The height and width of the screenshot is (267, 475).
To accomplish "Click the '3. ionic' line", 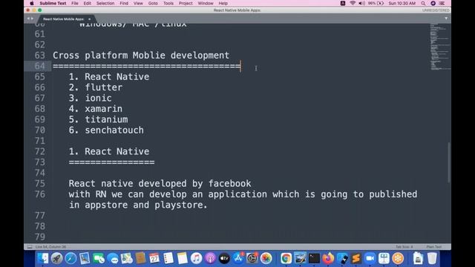I will tap(91, 98).
